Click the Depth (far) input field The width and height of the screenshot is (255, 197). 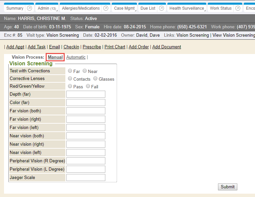coord(86,94)
